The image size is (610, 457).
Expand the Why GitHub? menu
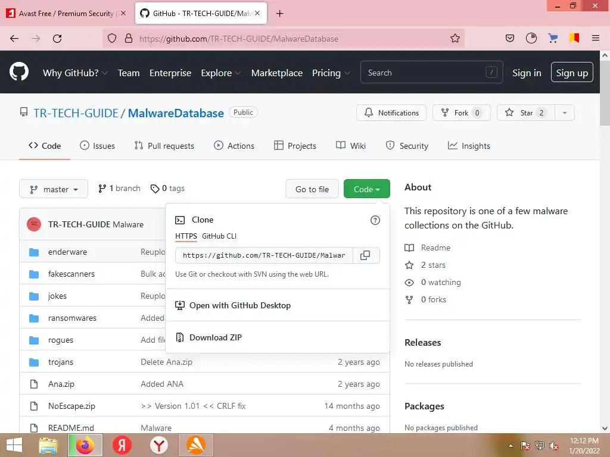pyautogui.click(x=75, y=73)
